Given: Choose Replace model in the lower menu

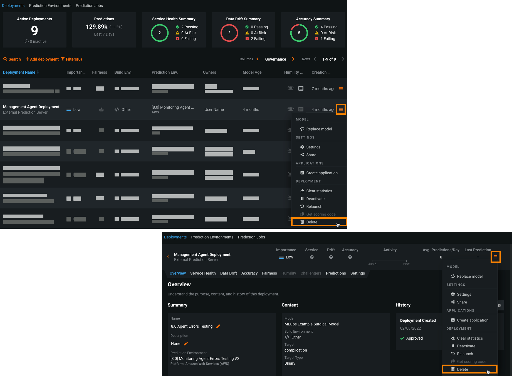Looking at the screenshot, I should tap(469, 276).
